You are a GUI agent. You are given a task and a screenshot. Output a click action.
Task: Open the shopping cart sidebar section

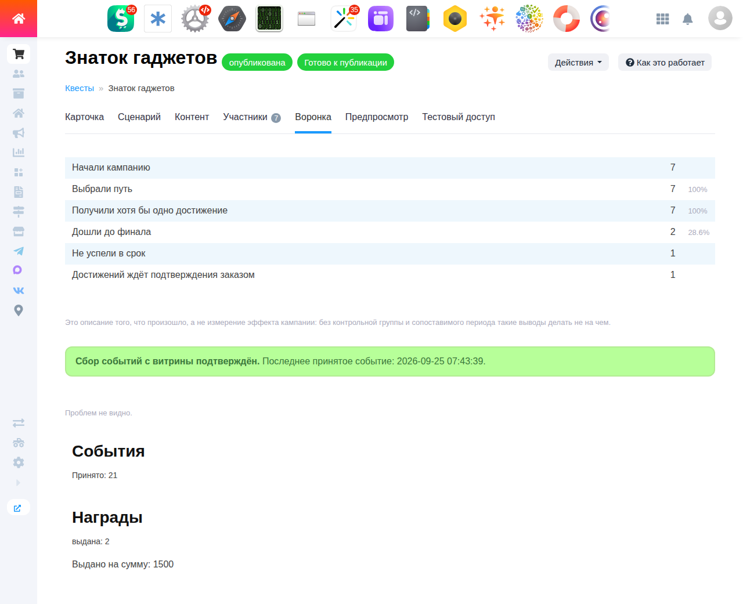tap(19, 54)
